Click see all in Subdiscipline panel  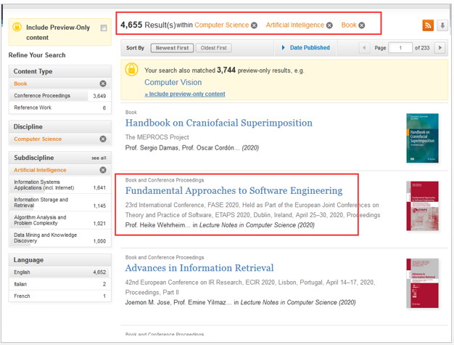[99, 158]
